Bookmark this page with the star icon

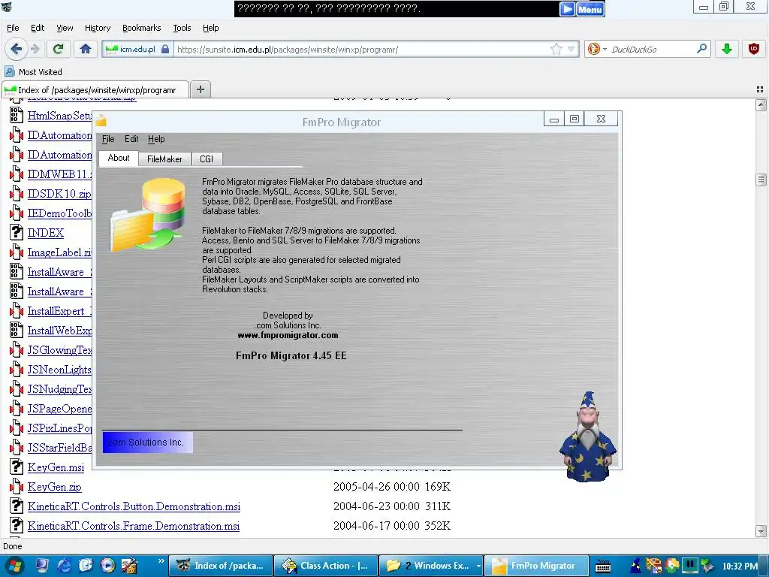click(x=556, y=49)
